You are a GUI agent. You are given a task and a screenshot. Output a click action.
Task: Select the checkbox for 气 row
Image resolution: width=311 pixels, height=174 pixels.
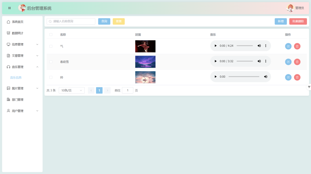point(51,46)
